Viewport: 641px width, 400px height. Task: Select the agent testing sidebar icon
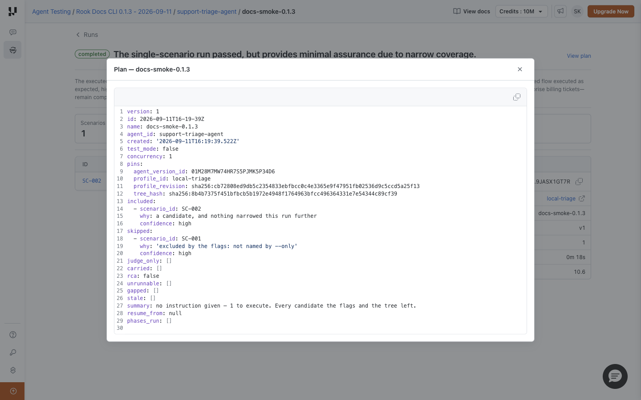[x=13, y=50]
